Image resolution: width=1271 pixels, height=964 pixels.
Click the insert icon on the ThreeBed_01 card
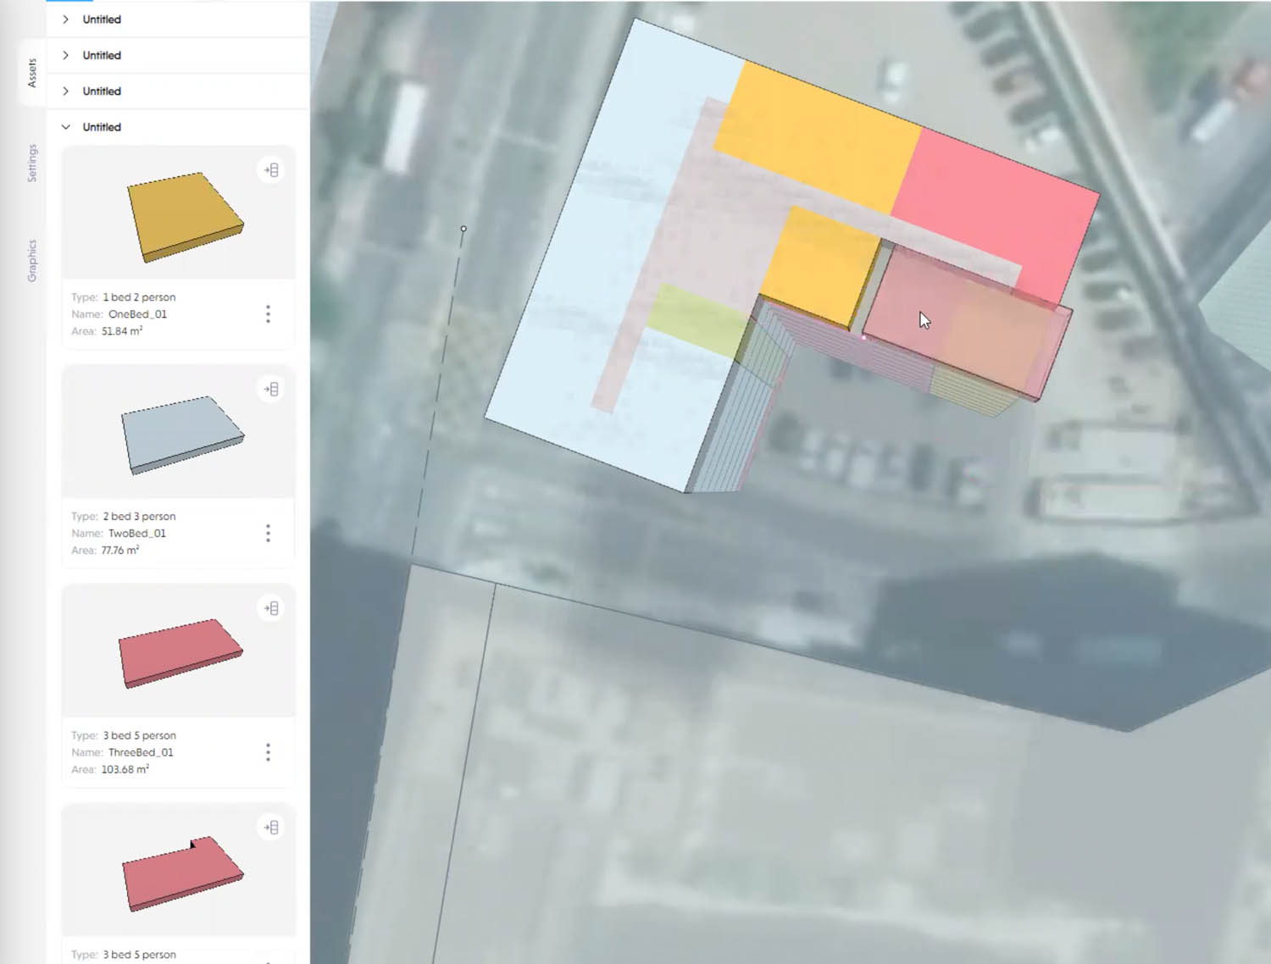(x=270, y=608)
